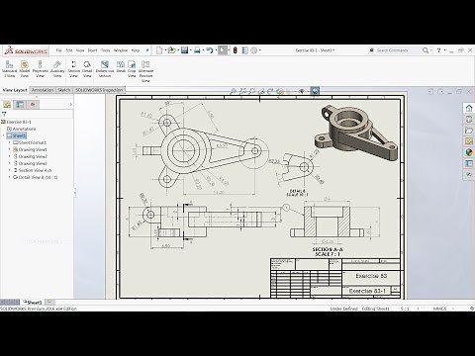Insert a Projected View
This screenshot has width=475, height=356.
coord(40,69)
